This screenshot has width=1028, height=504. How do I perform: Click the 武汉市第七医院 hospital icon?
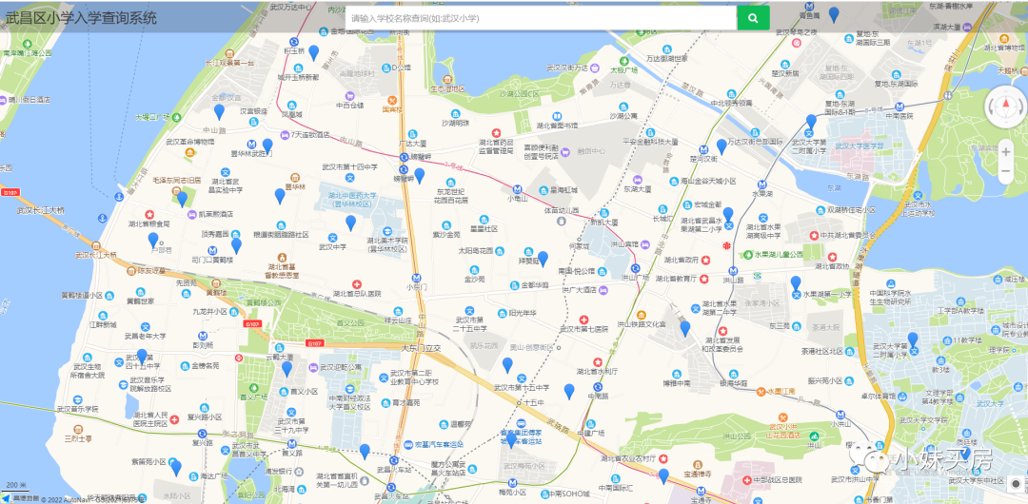[583, 320]
